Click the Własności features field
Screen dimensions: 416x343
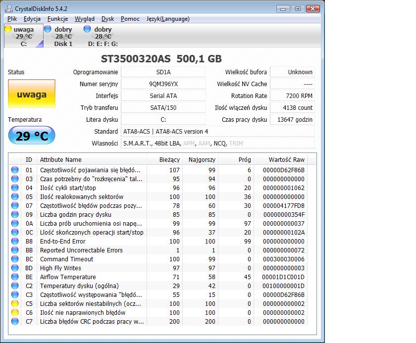(x=218, y=144)
